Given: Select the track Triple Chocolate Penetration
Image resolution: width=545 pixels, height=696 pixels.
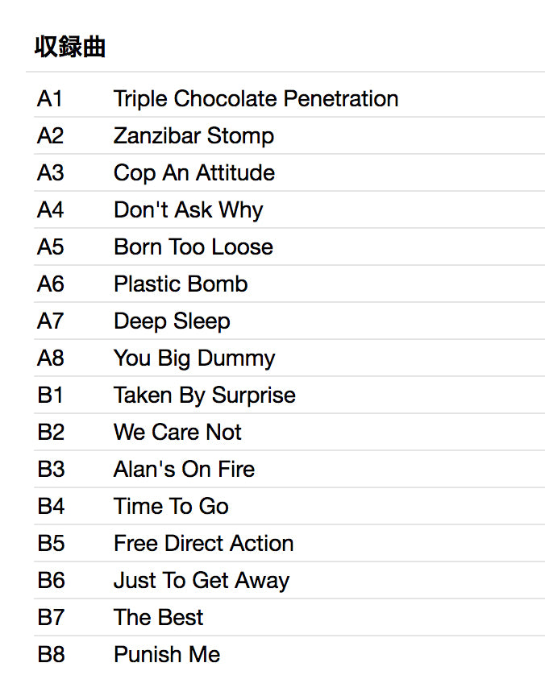Looking at the screenshot, I should [256, 99].
